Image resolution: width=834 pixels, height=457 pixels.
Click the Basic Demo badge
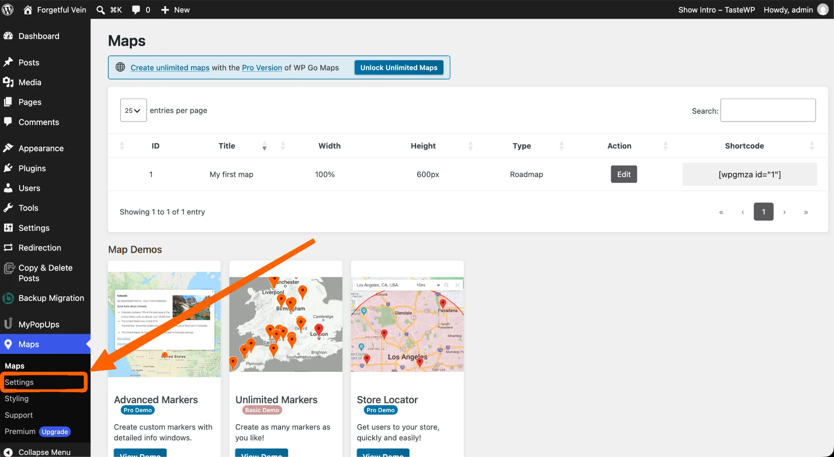[x=262, y=410]
